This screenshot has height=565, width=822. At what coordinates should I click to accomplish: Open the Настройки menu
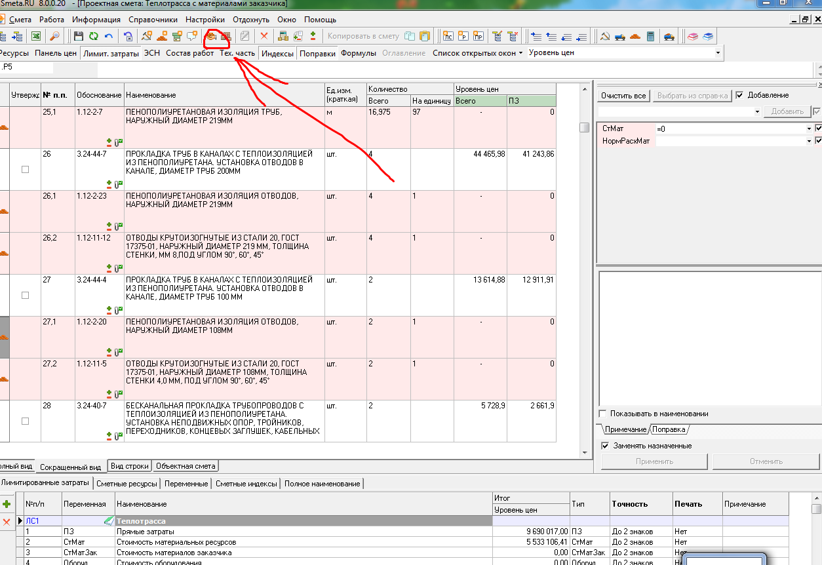coord(205,20)
